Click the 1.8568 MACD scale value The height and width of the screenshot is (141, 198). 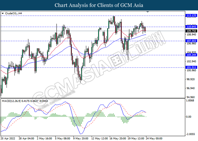(190, 101)
